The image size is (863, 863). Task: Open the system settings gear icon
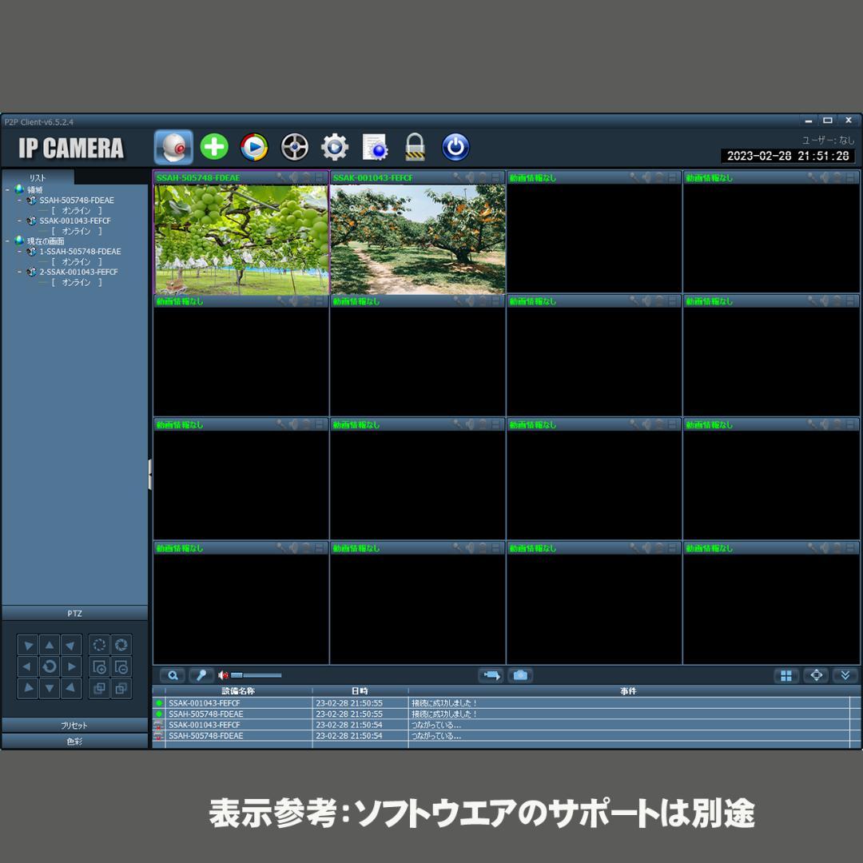click(335, 146)
